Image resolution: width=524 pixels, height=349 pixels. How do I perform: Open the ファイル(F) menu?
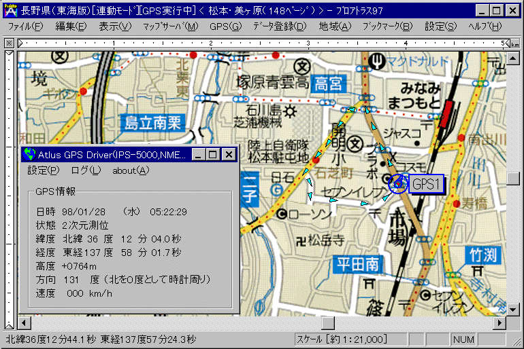point(25,26)
